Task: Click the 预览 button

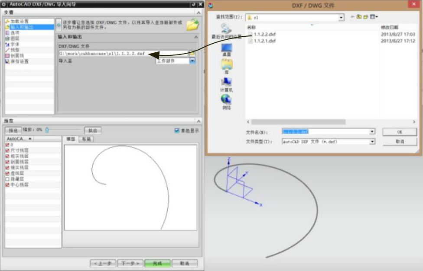Action: (13, 131)
